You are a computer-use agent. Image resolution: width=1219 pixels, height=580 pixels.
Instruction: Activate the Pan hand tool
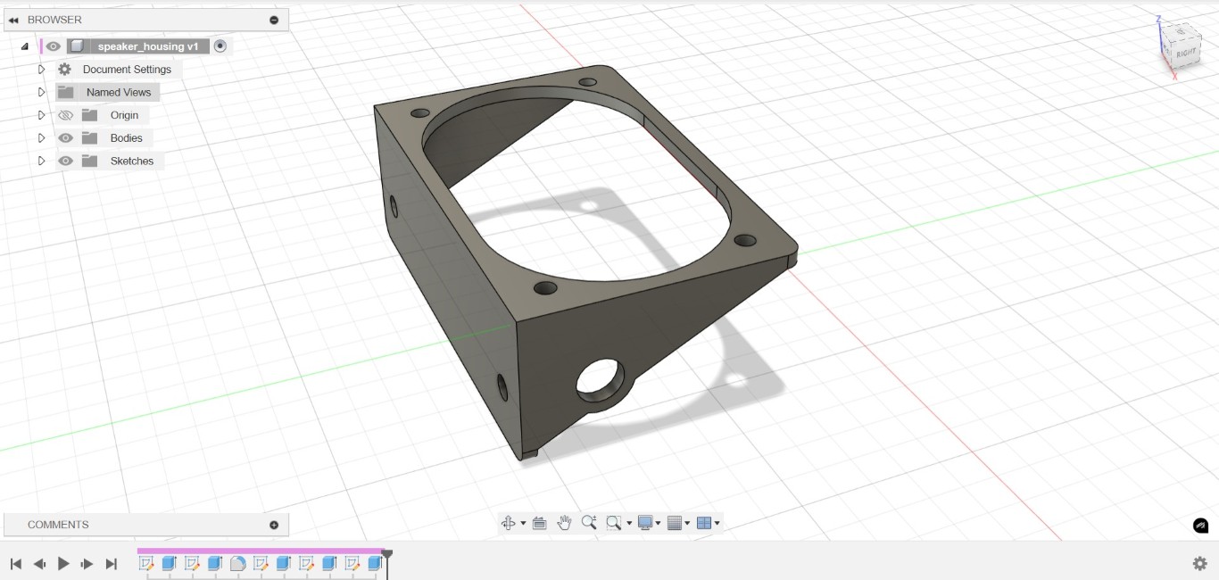[x=564, y=523]
